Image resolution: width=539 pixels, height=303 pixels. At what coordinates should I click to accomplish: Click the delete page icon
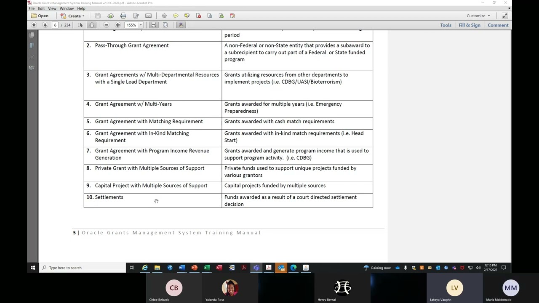click(x=198, y=16)
